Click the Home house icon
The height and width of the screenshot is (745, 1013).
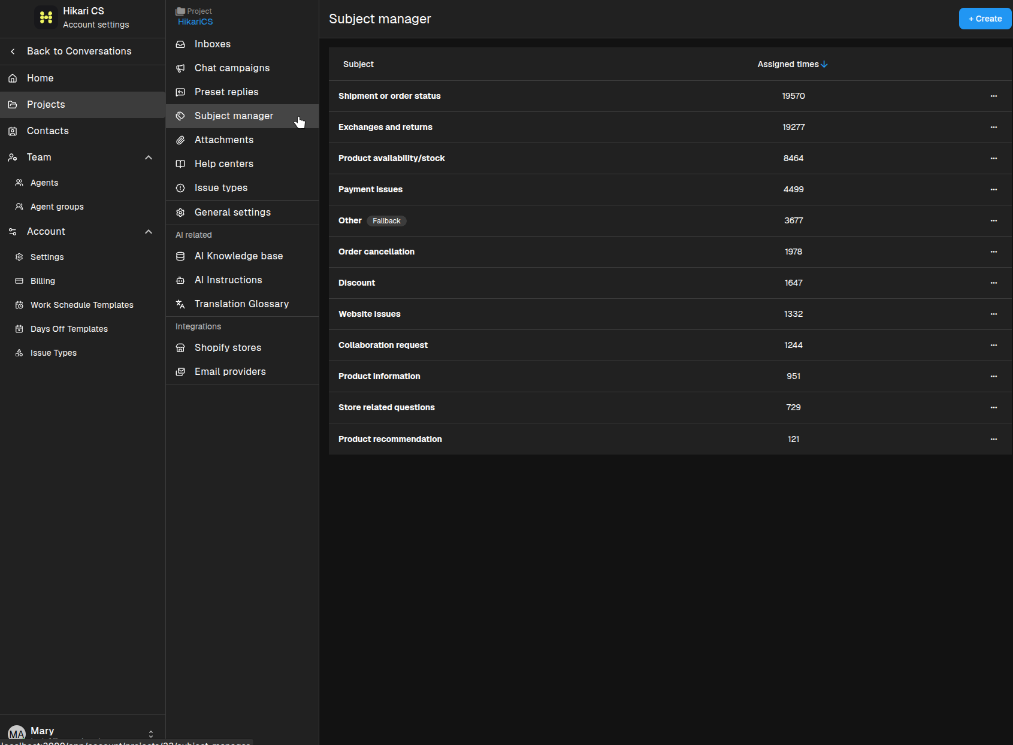13,78
